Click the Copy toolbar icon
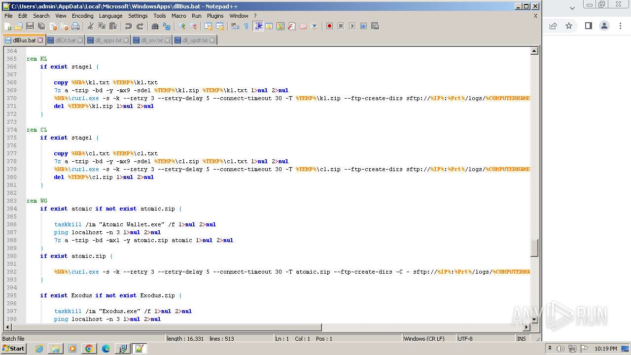The width and height of the screenshot is (631, 355). tap(102, 26)
